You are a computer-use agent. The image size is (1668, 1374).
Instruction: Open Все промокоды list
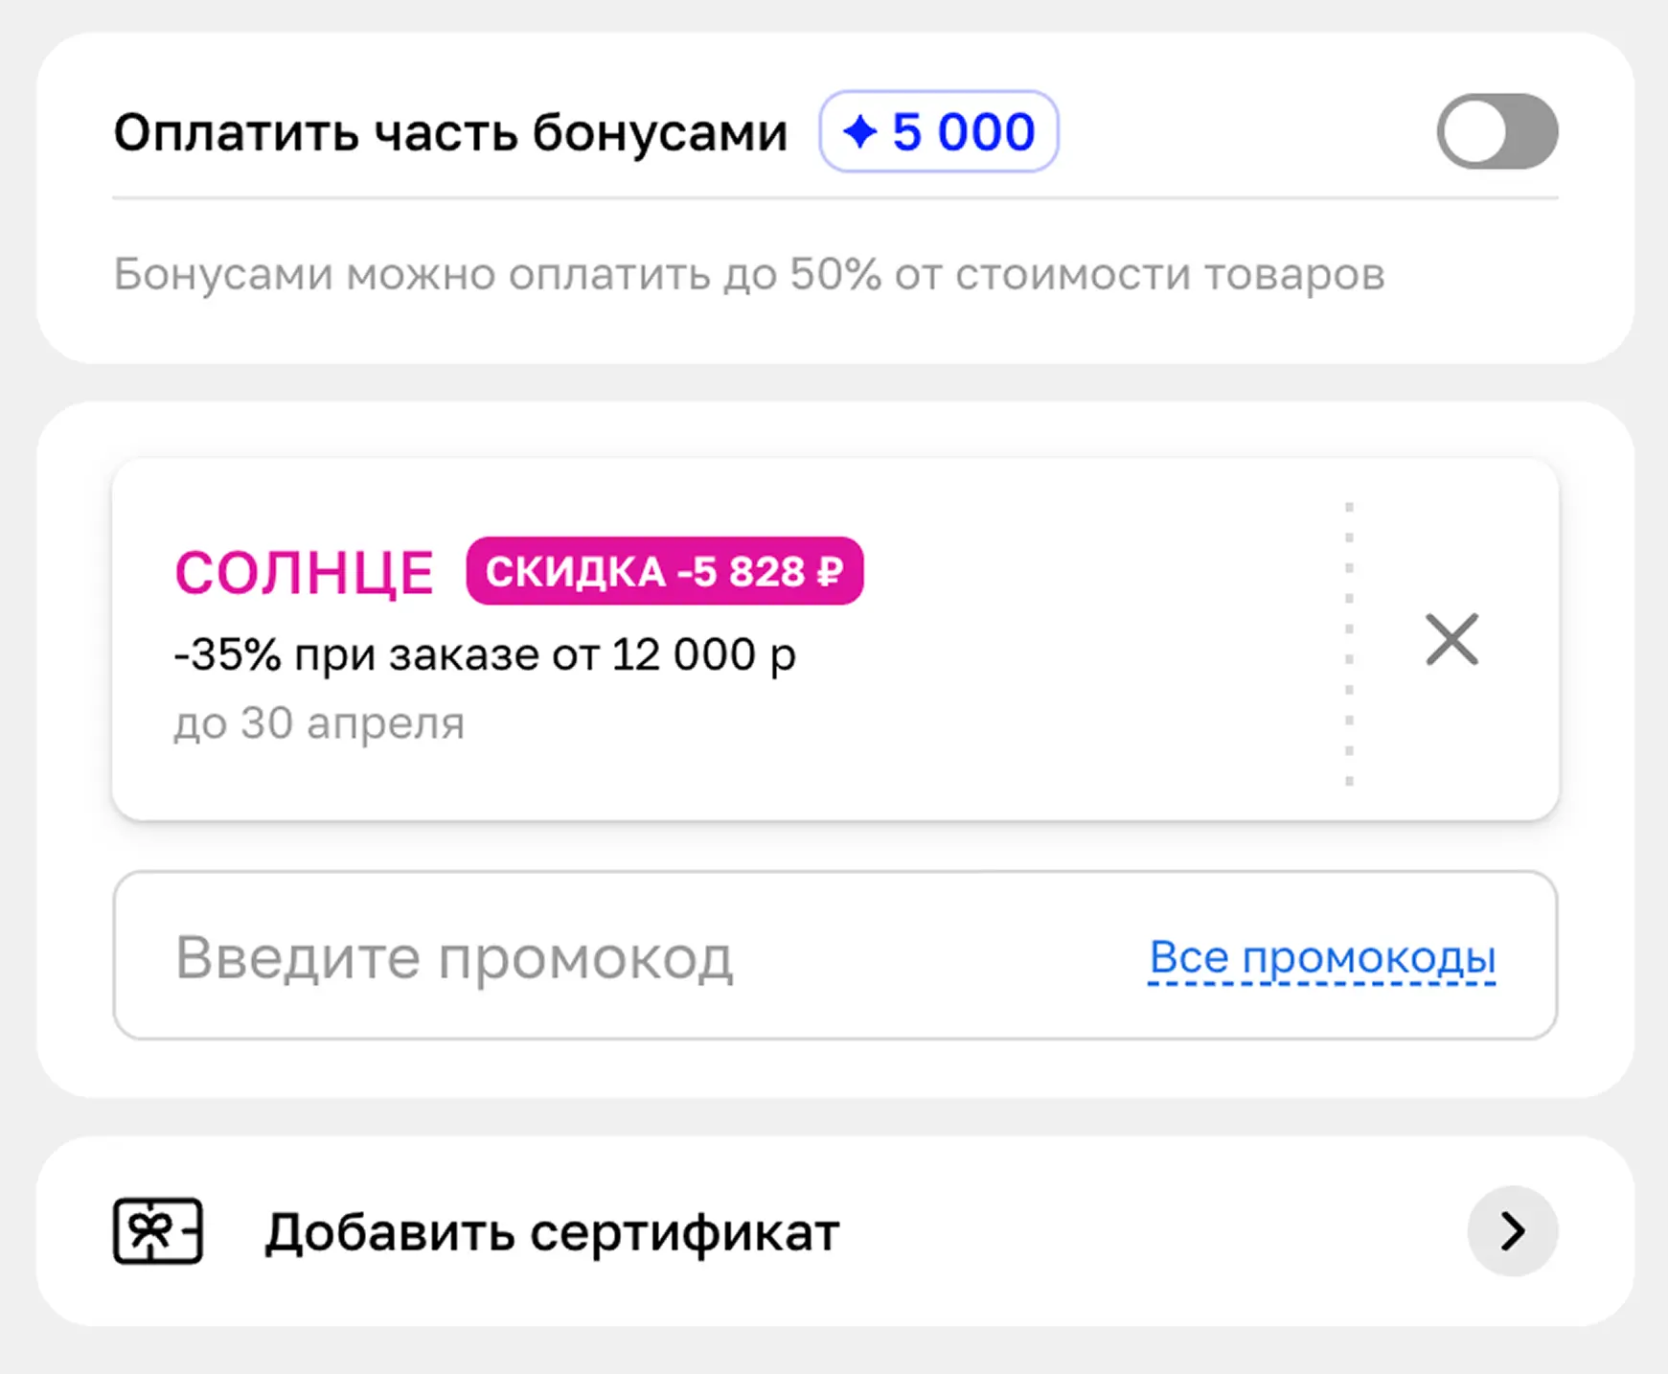click(1322, 956)
